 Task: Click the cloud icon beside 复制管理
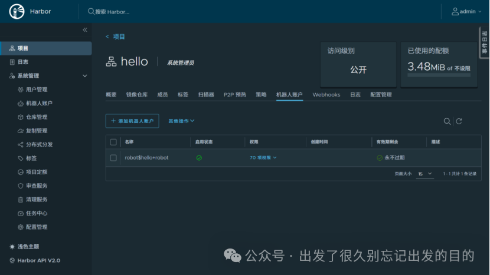click(20, 131)
